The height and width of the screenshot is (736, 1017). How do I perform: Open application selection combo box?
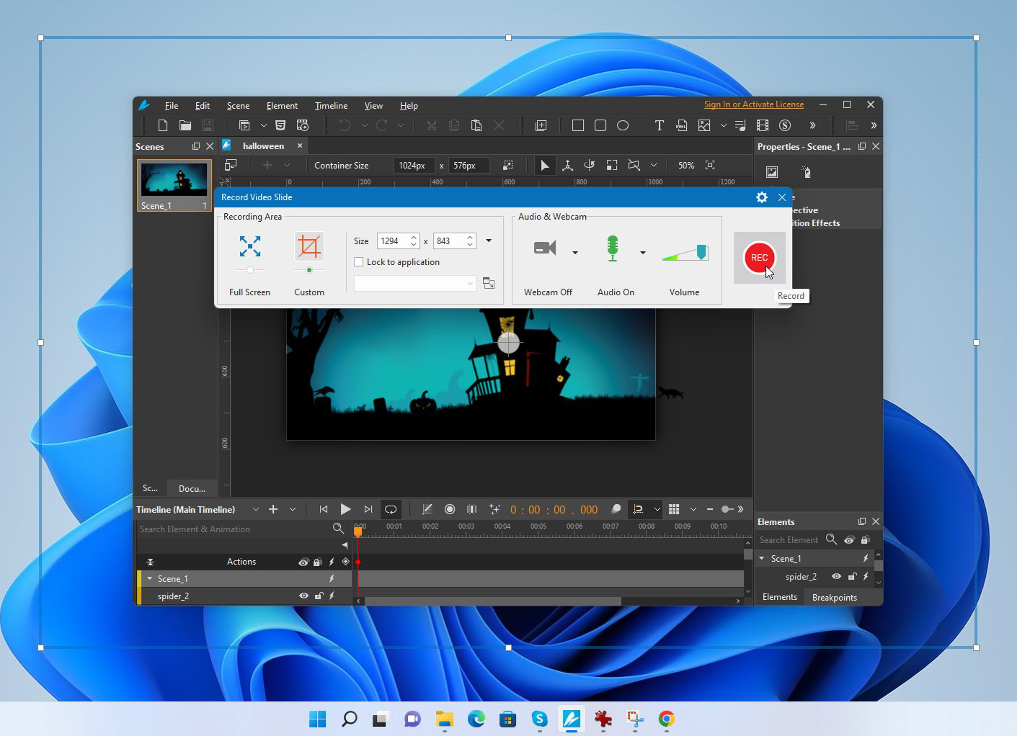tap(414, 283)
